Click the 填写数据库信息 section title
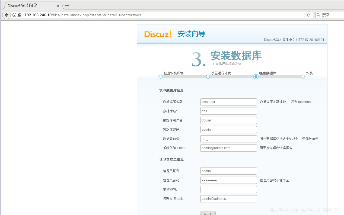The height and width of the screenshot is (215, 344). (x=171, y=90)
